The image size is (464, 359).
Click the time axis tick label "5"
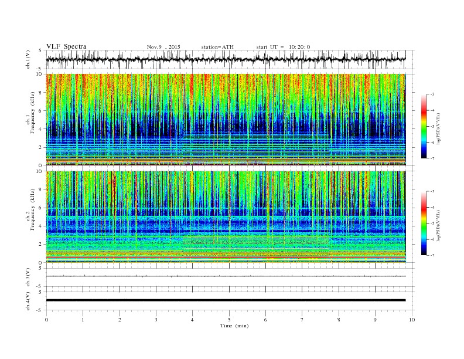(x=229, y=320)
